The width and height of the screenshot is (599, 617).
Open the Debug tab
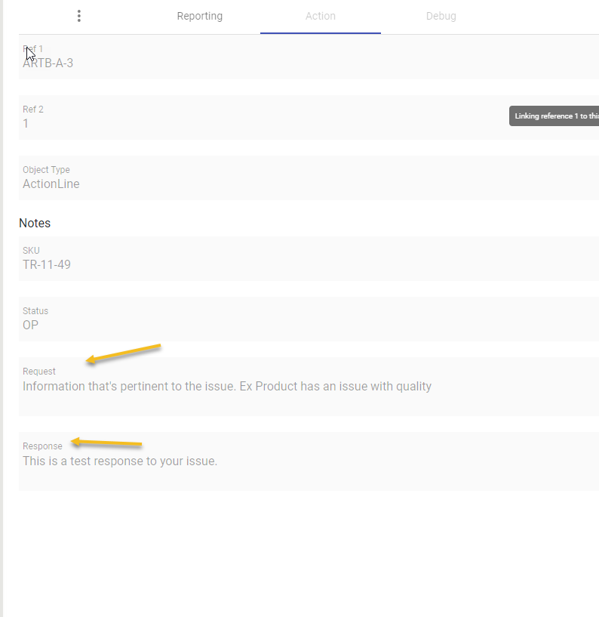441,16
